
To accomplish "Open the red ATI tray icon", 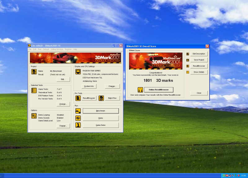I will (227, 176).
